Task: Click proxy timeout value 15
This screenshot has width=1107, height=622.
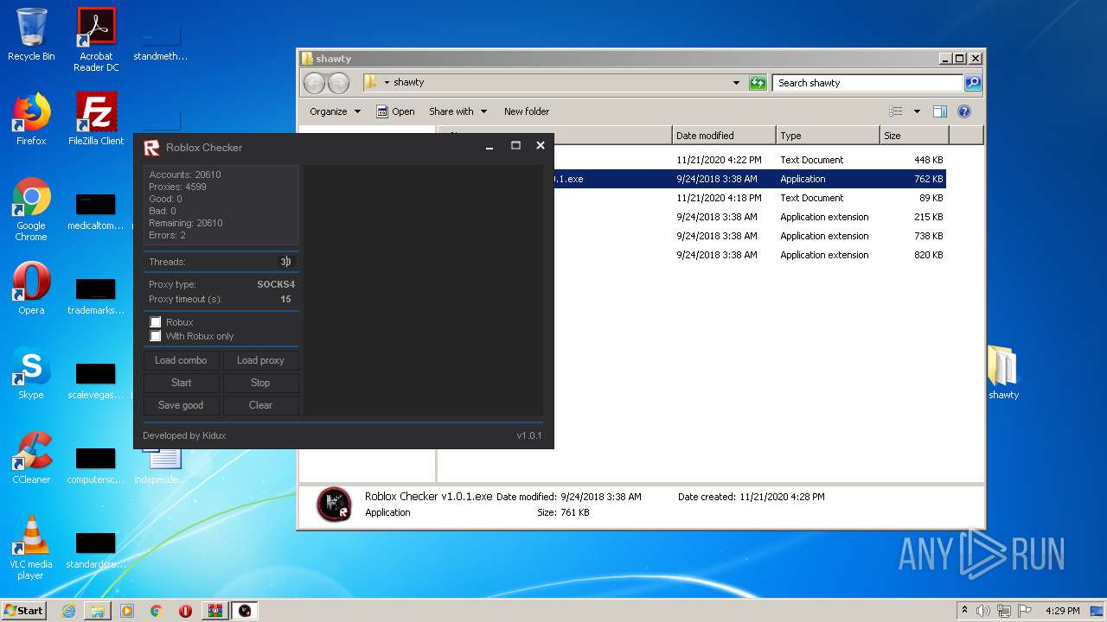Action: tap(285, 299)
